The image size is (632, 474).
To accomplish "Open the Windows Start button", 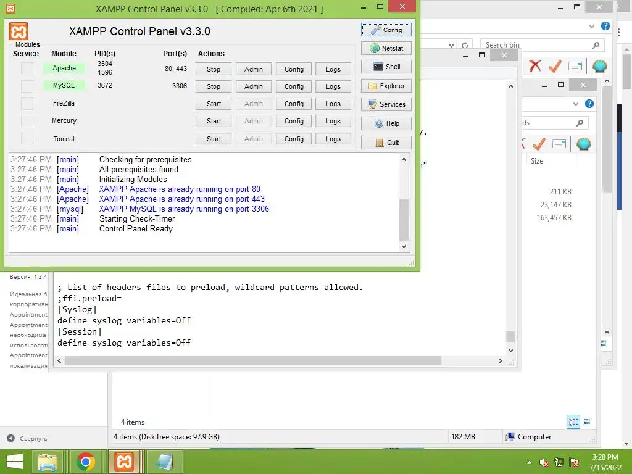I will pyautogui.click(x=15, y=462).
